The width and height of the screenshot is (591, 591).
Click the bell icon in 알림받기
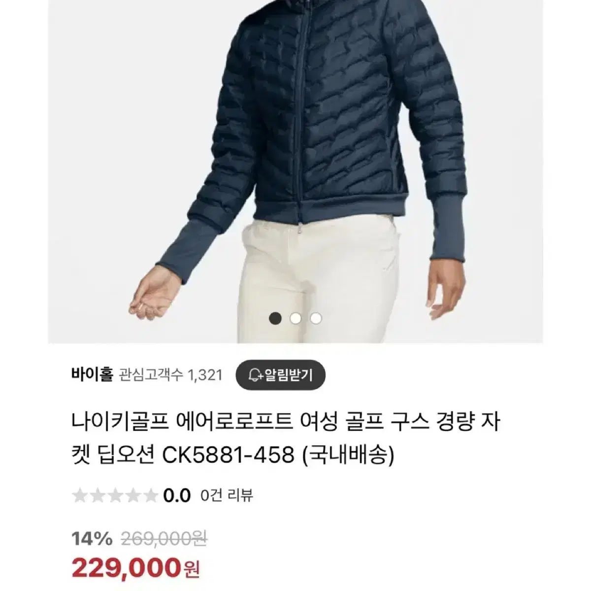click(255, 376)
